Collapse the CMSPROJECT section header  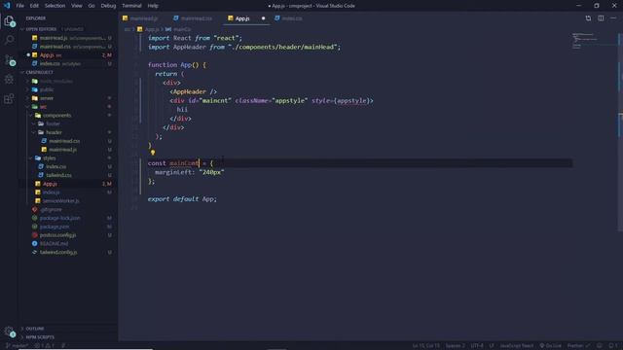(x=39, y=72)
